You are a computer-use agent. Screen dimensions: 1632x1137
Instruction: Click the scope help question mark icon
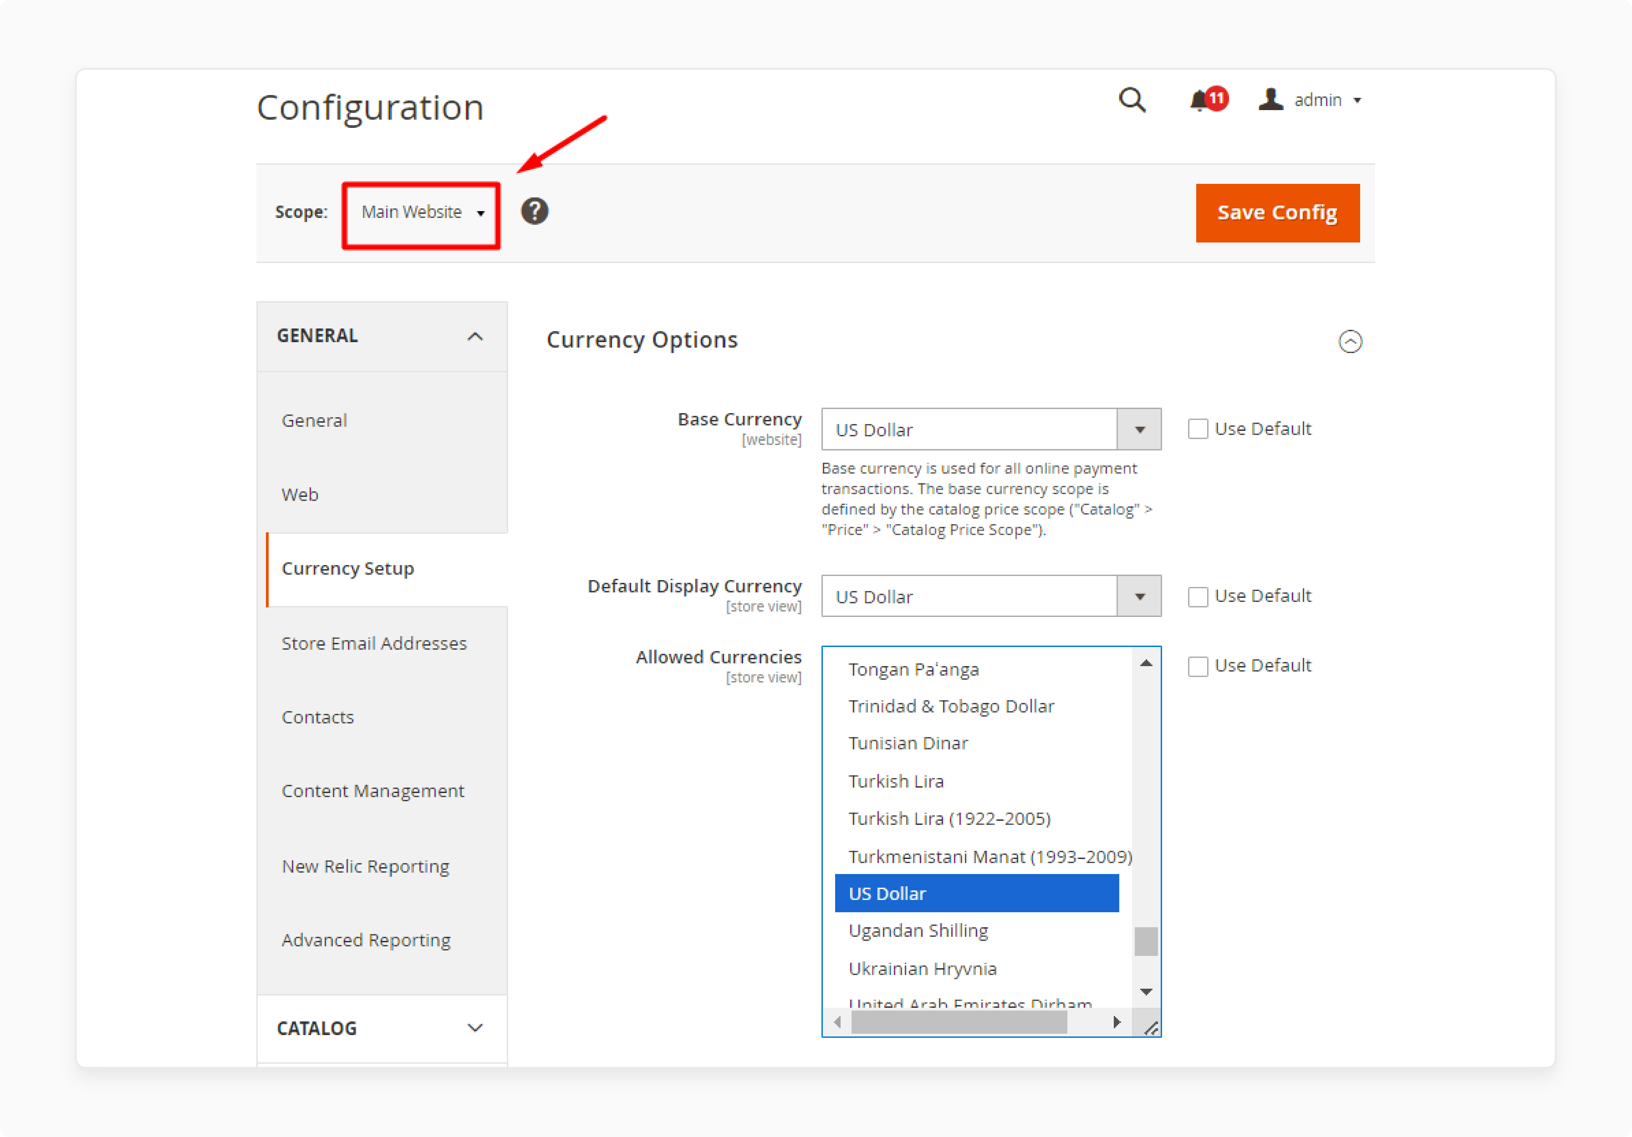click(x=535, y=211)
